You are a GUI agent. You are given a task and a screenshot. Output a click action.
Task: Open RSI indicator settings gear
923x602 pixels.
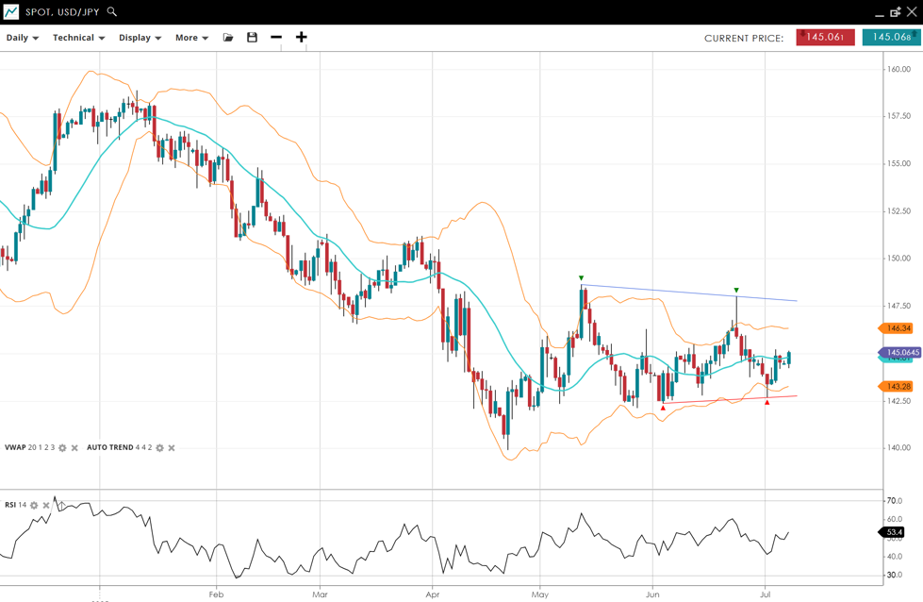[34, 506]
